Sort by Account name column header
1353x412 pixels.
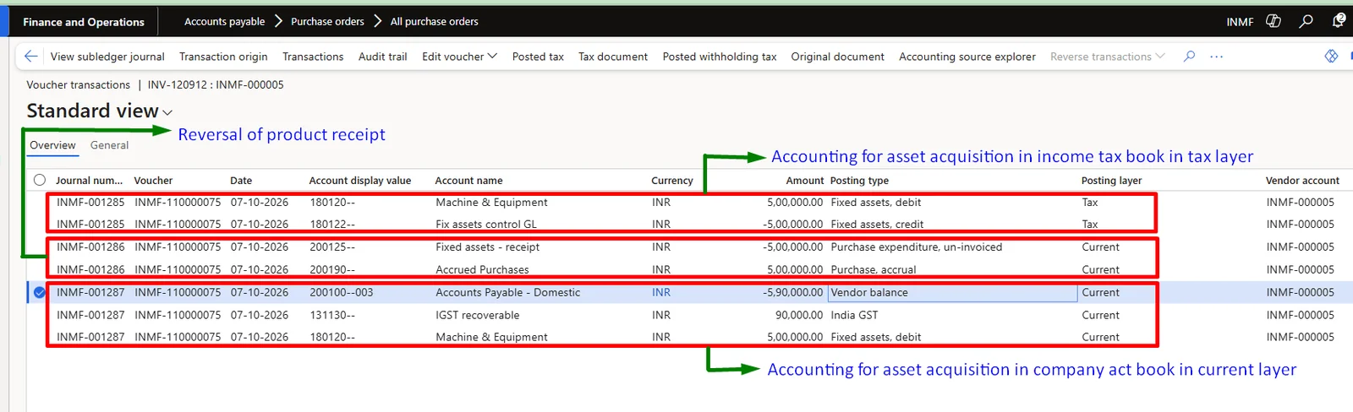point(468,180)
